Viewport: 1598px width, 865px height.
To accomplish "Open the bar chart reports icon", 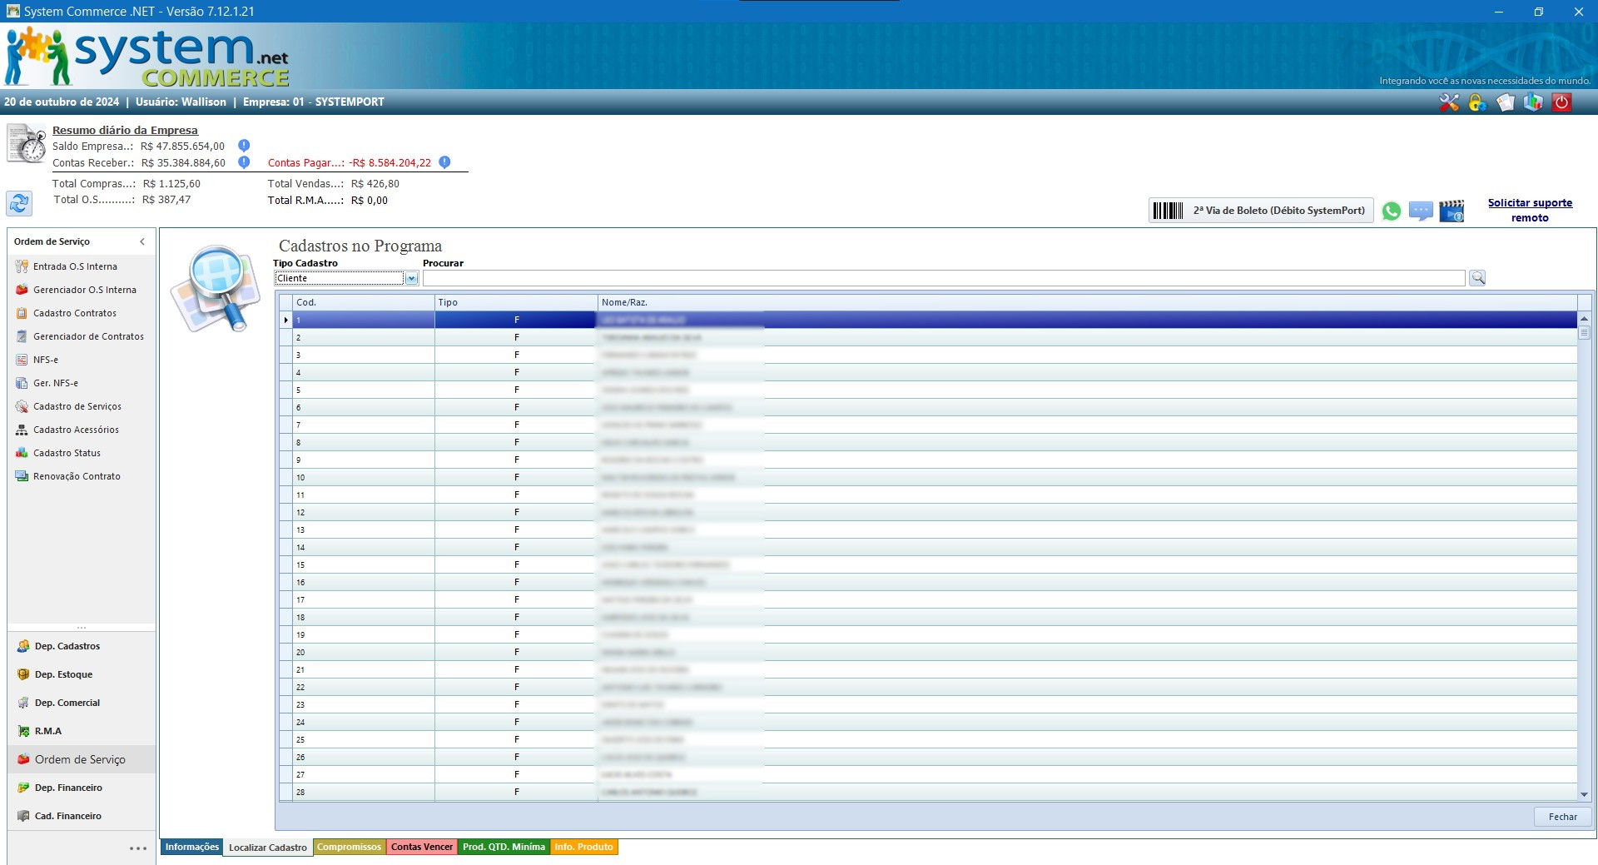I will click(1533, 102).
